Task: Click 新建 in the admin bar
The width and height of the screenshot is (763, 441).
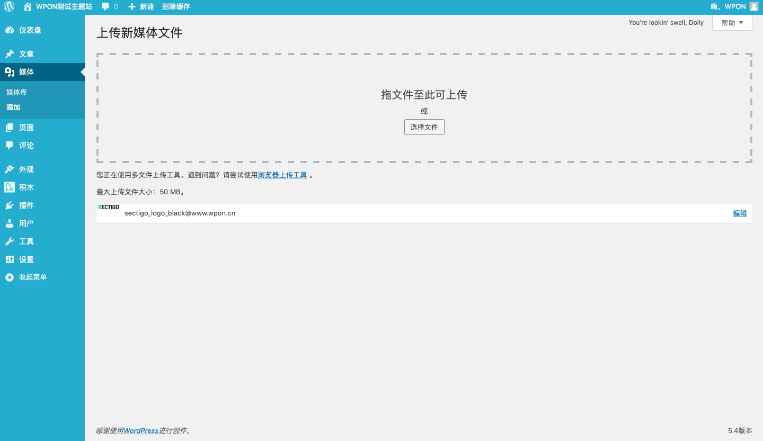Action: point(147,7)
